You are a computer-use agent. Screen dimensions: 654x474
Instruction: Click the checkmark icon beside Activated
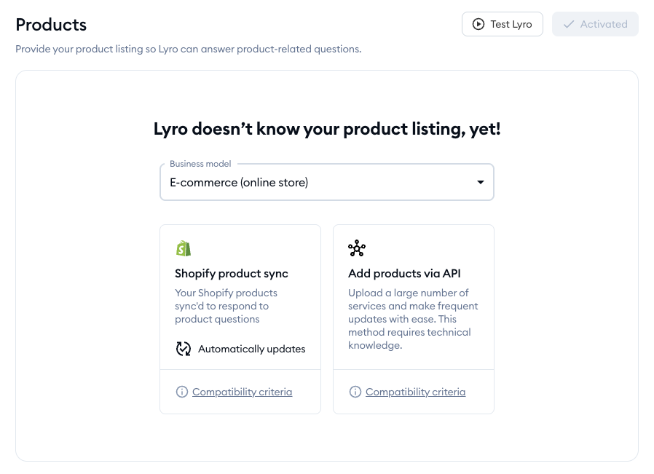point(569,24)
